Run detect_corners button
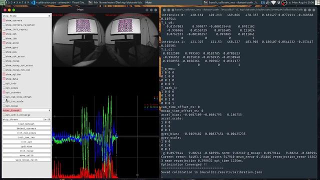320x180 pixels. tap(26, 128)
